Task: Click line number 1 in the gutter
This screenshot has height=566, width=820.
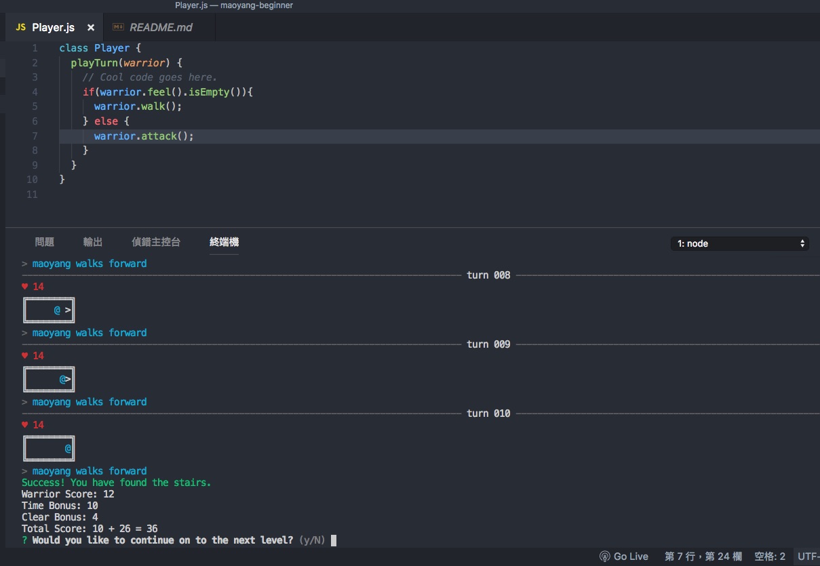Action: (x=35, y=48)
